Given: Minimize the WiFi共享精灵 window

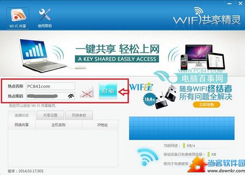Looking at the screenshot, I should pos(229,4).
